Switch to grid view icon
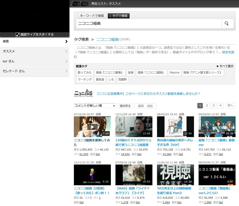Viewport: 239px width, 206px height. tap(150, 106)
